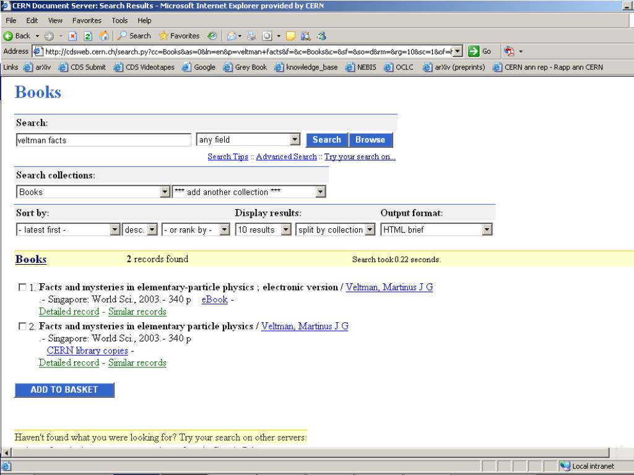634x475 pixels.
Task: Expand the address bar URL history dropdown
Action: [x=458, y=51]
